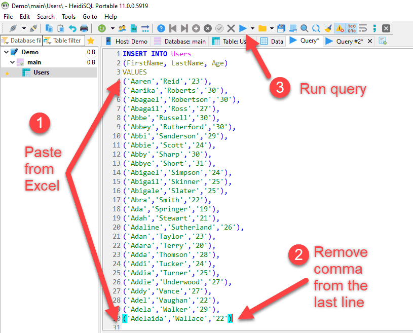The image size is (413, 333).
Task: Click the 'INSERT INTO' keyword on line 1
Action: coord(145,54)
